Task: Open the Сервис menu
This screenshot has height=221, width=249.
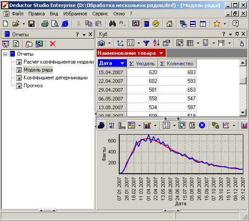Action: 100,14
